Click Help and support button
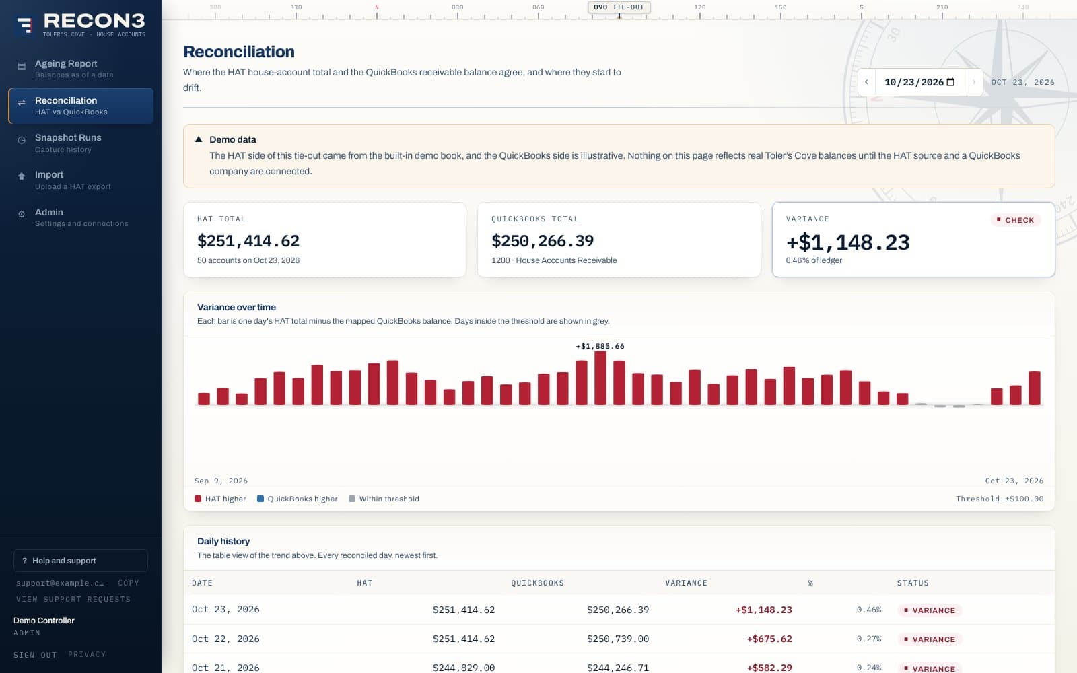Image resolution: width=1077 pixels, height=673 pixels. point(81,561)
